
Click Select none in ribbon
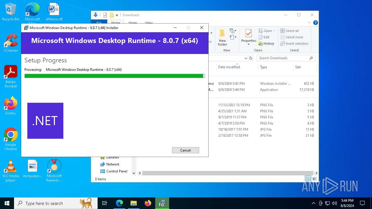pos(291,37)
